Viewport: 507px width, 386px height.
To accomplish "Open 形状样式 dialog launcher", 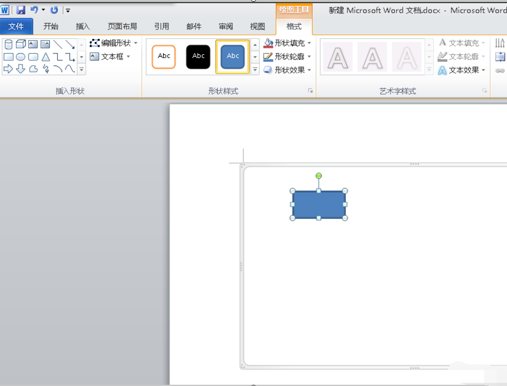I will [311, 91].
